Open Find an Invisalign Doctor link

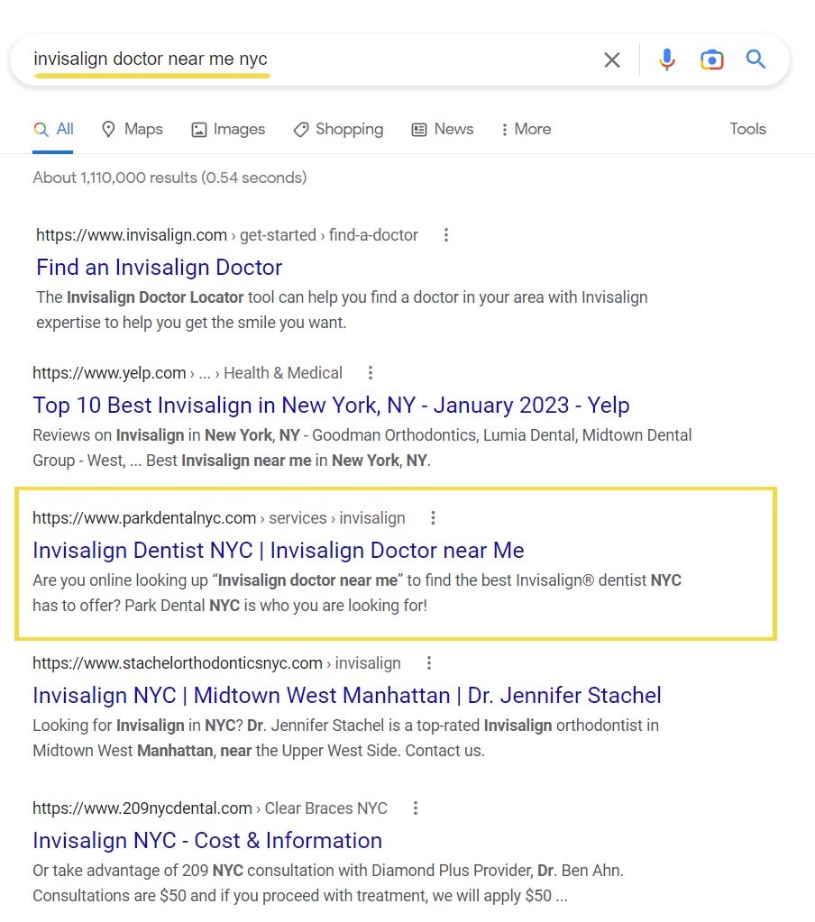tap(159, 268)
